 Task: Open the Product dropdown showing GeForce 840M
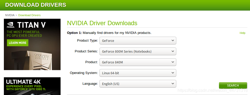138,62
